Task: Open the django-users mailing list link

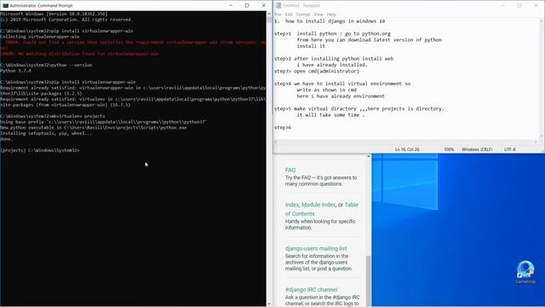Action: (x=316, y=248)
